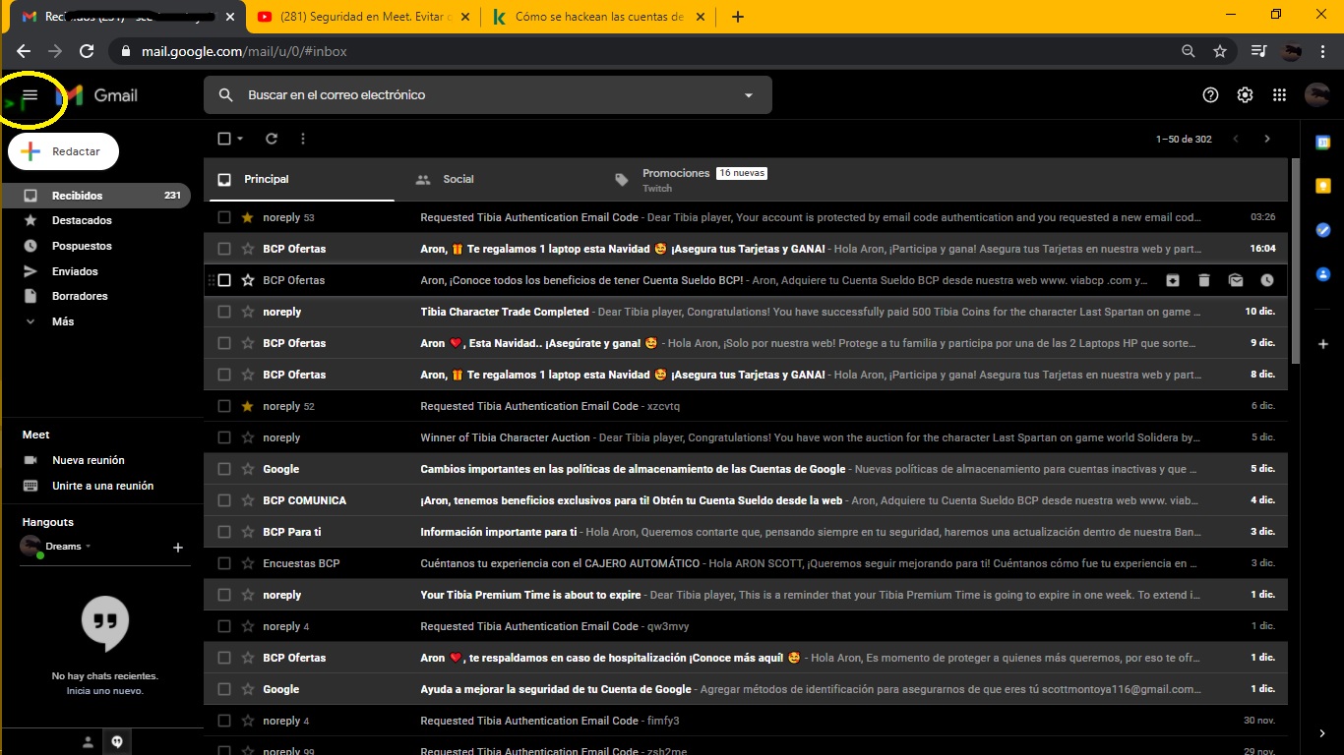Unstar the noreply 52 email
The height and width of the screenshot is (755, 1344).
pos(248,406)
